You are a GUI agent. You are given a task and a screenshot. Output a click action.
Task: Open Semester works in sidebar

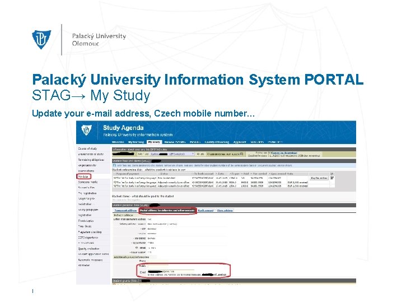click(x=88, y=182)
